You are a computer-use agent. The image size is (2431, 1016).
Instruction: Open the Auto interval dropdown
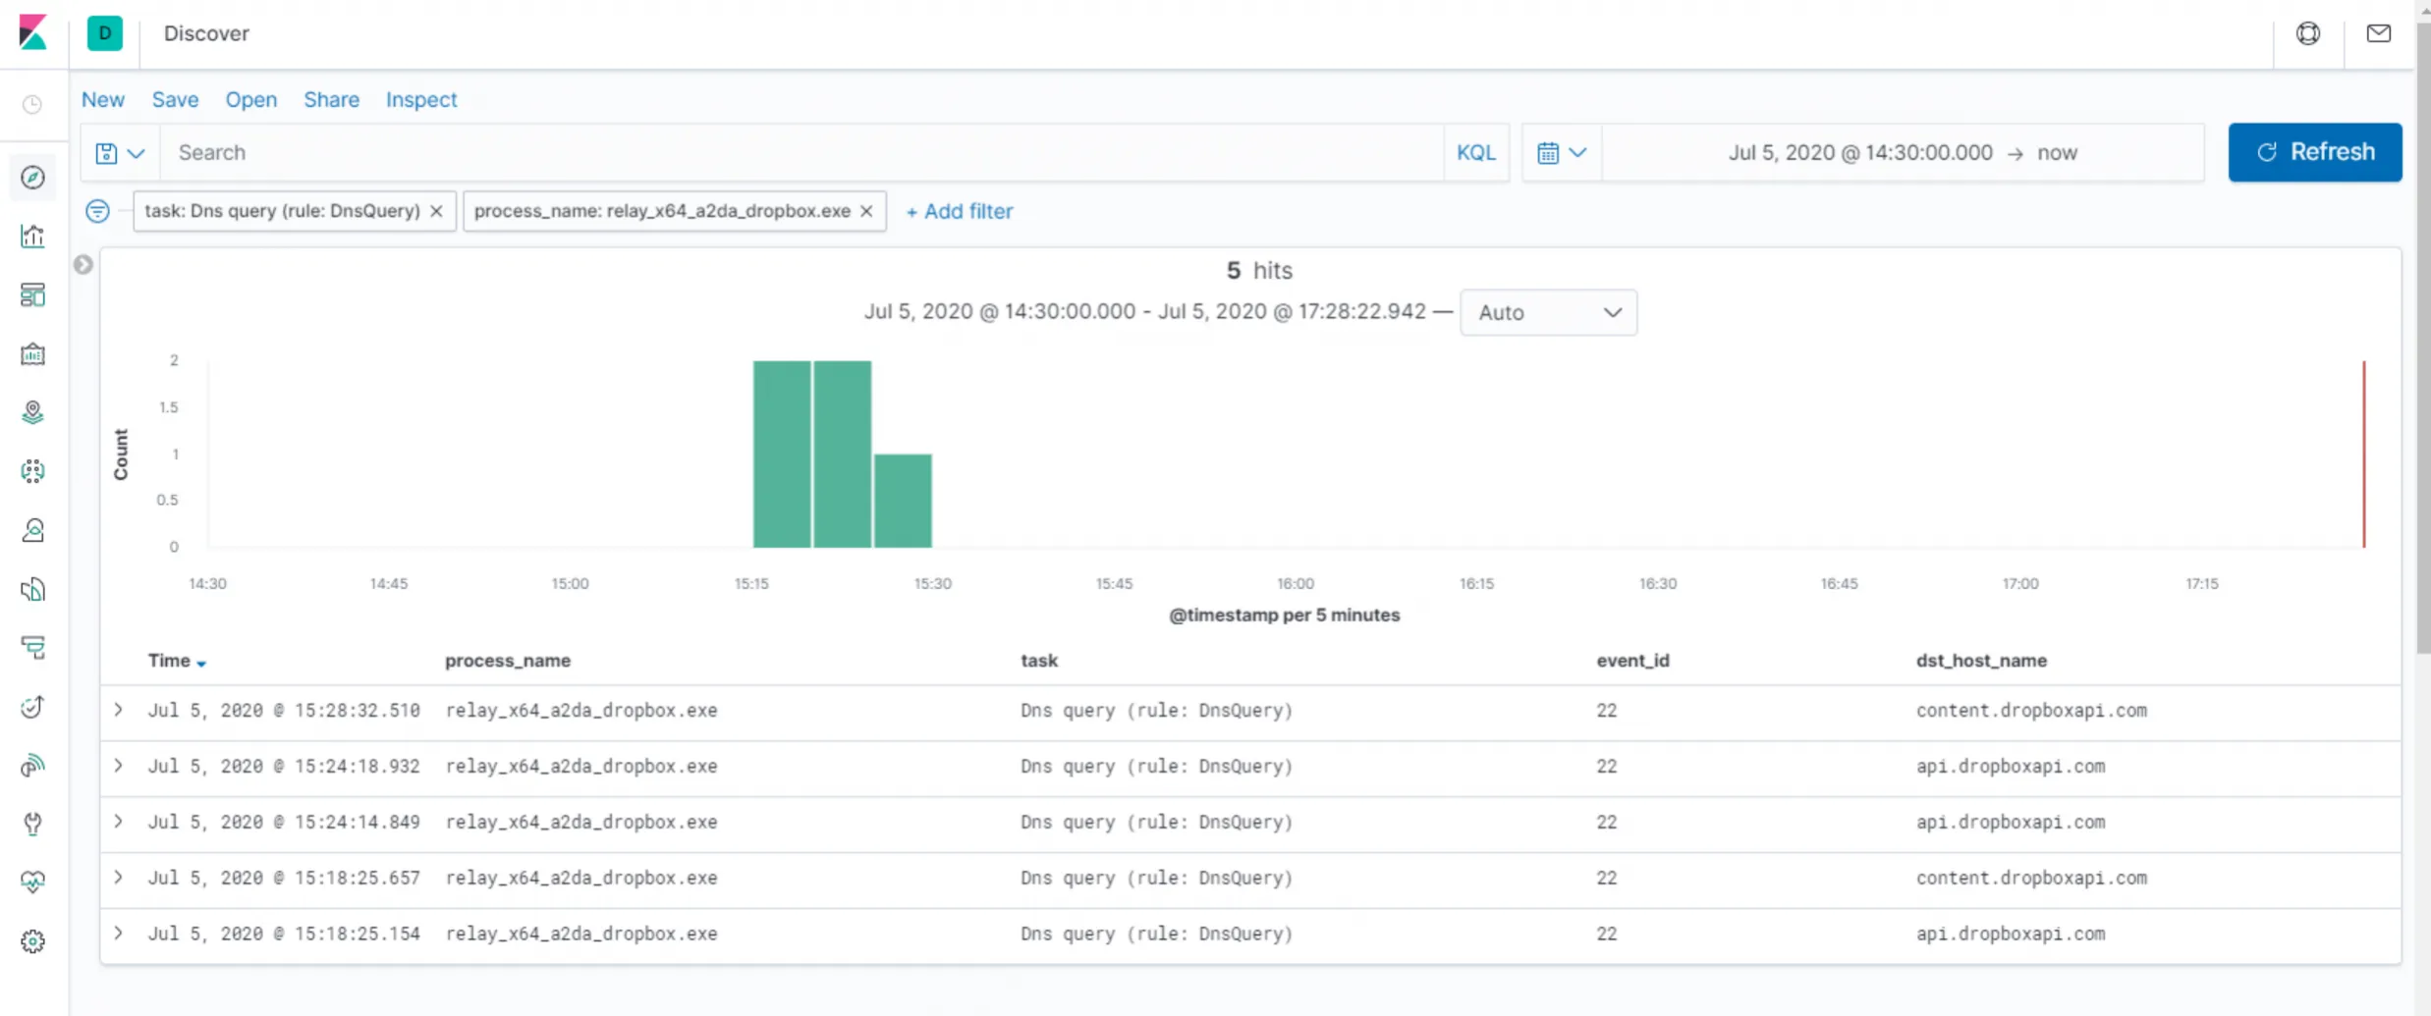coord(1548,312)
